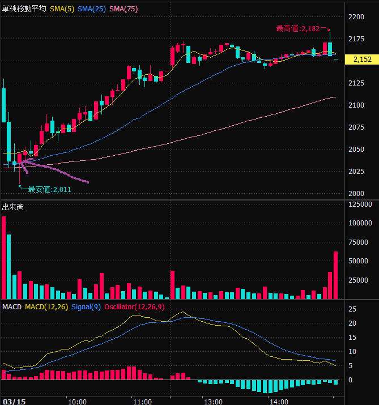
Task: Click the final closing volume bar
Action: pyautogui.click(x=335, y=275)
